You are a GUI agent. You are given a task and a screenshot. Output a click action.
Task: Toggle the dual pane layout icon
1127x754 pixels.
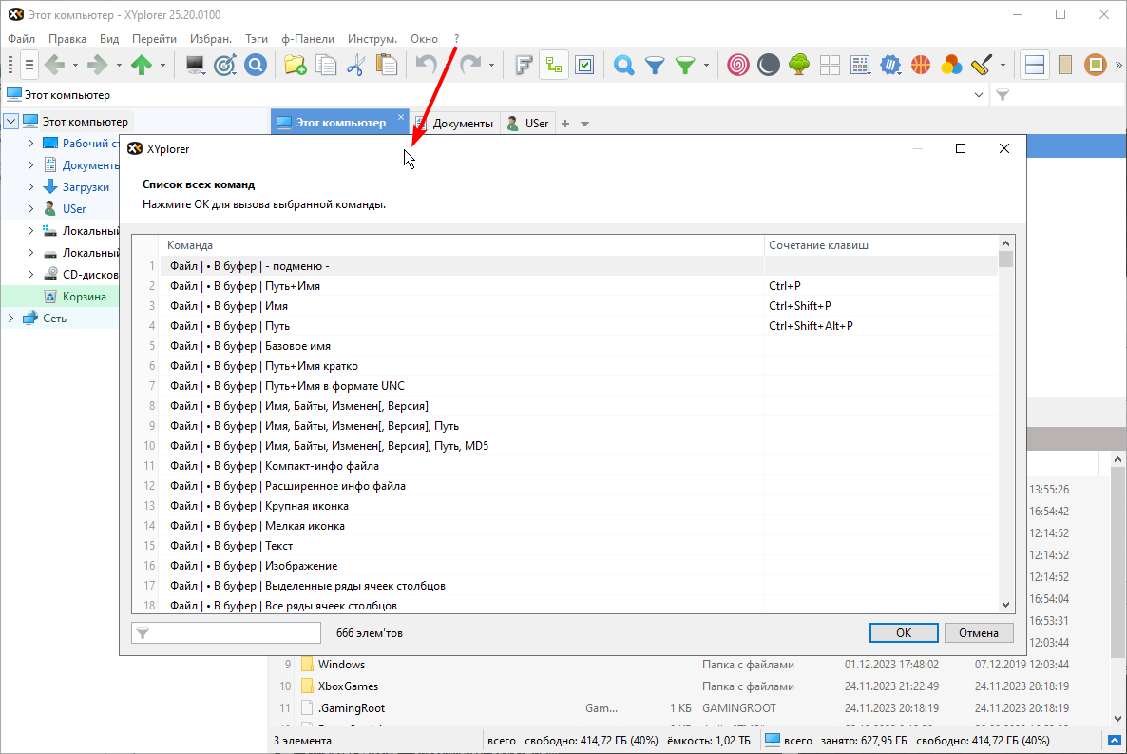[1034, 65]
